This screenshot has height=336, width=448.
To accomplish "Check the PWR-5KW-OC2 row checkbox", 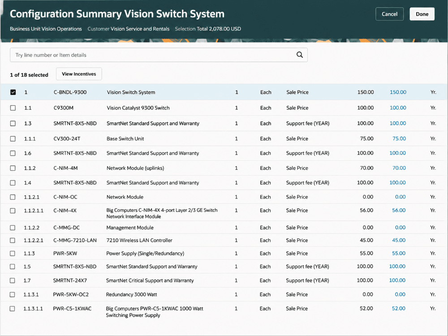I will (12, 294).
